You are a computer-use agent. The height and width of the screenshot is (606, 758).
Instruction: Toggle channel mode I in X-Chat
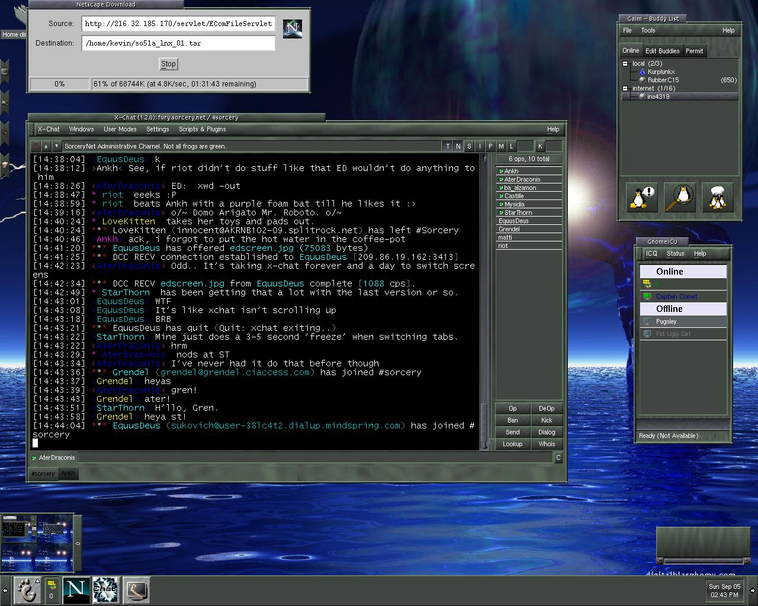(x=480, y=146)
